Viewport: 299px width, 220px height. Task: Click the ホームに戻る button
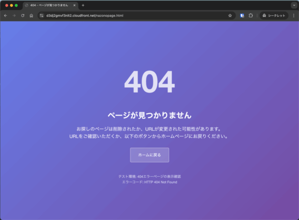[149, 155]
